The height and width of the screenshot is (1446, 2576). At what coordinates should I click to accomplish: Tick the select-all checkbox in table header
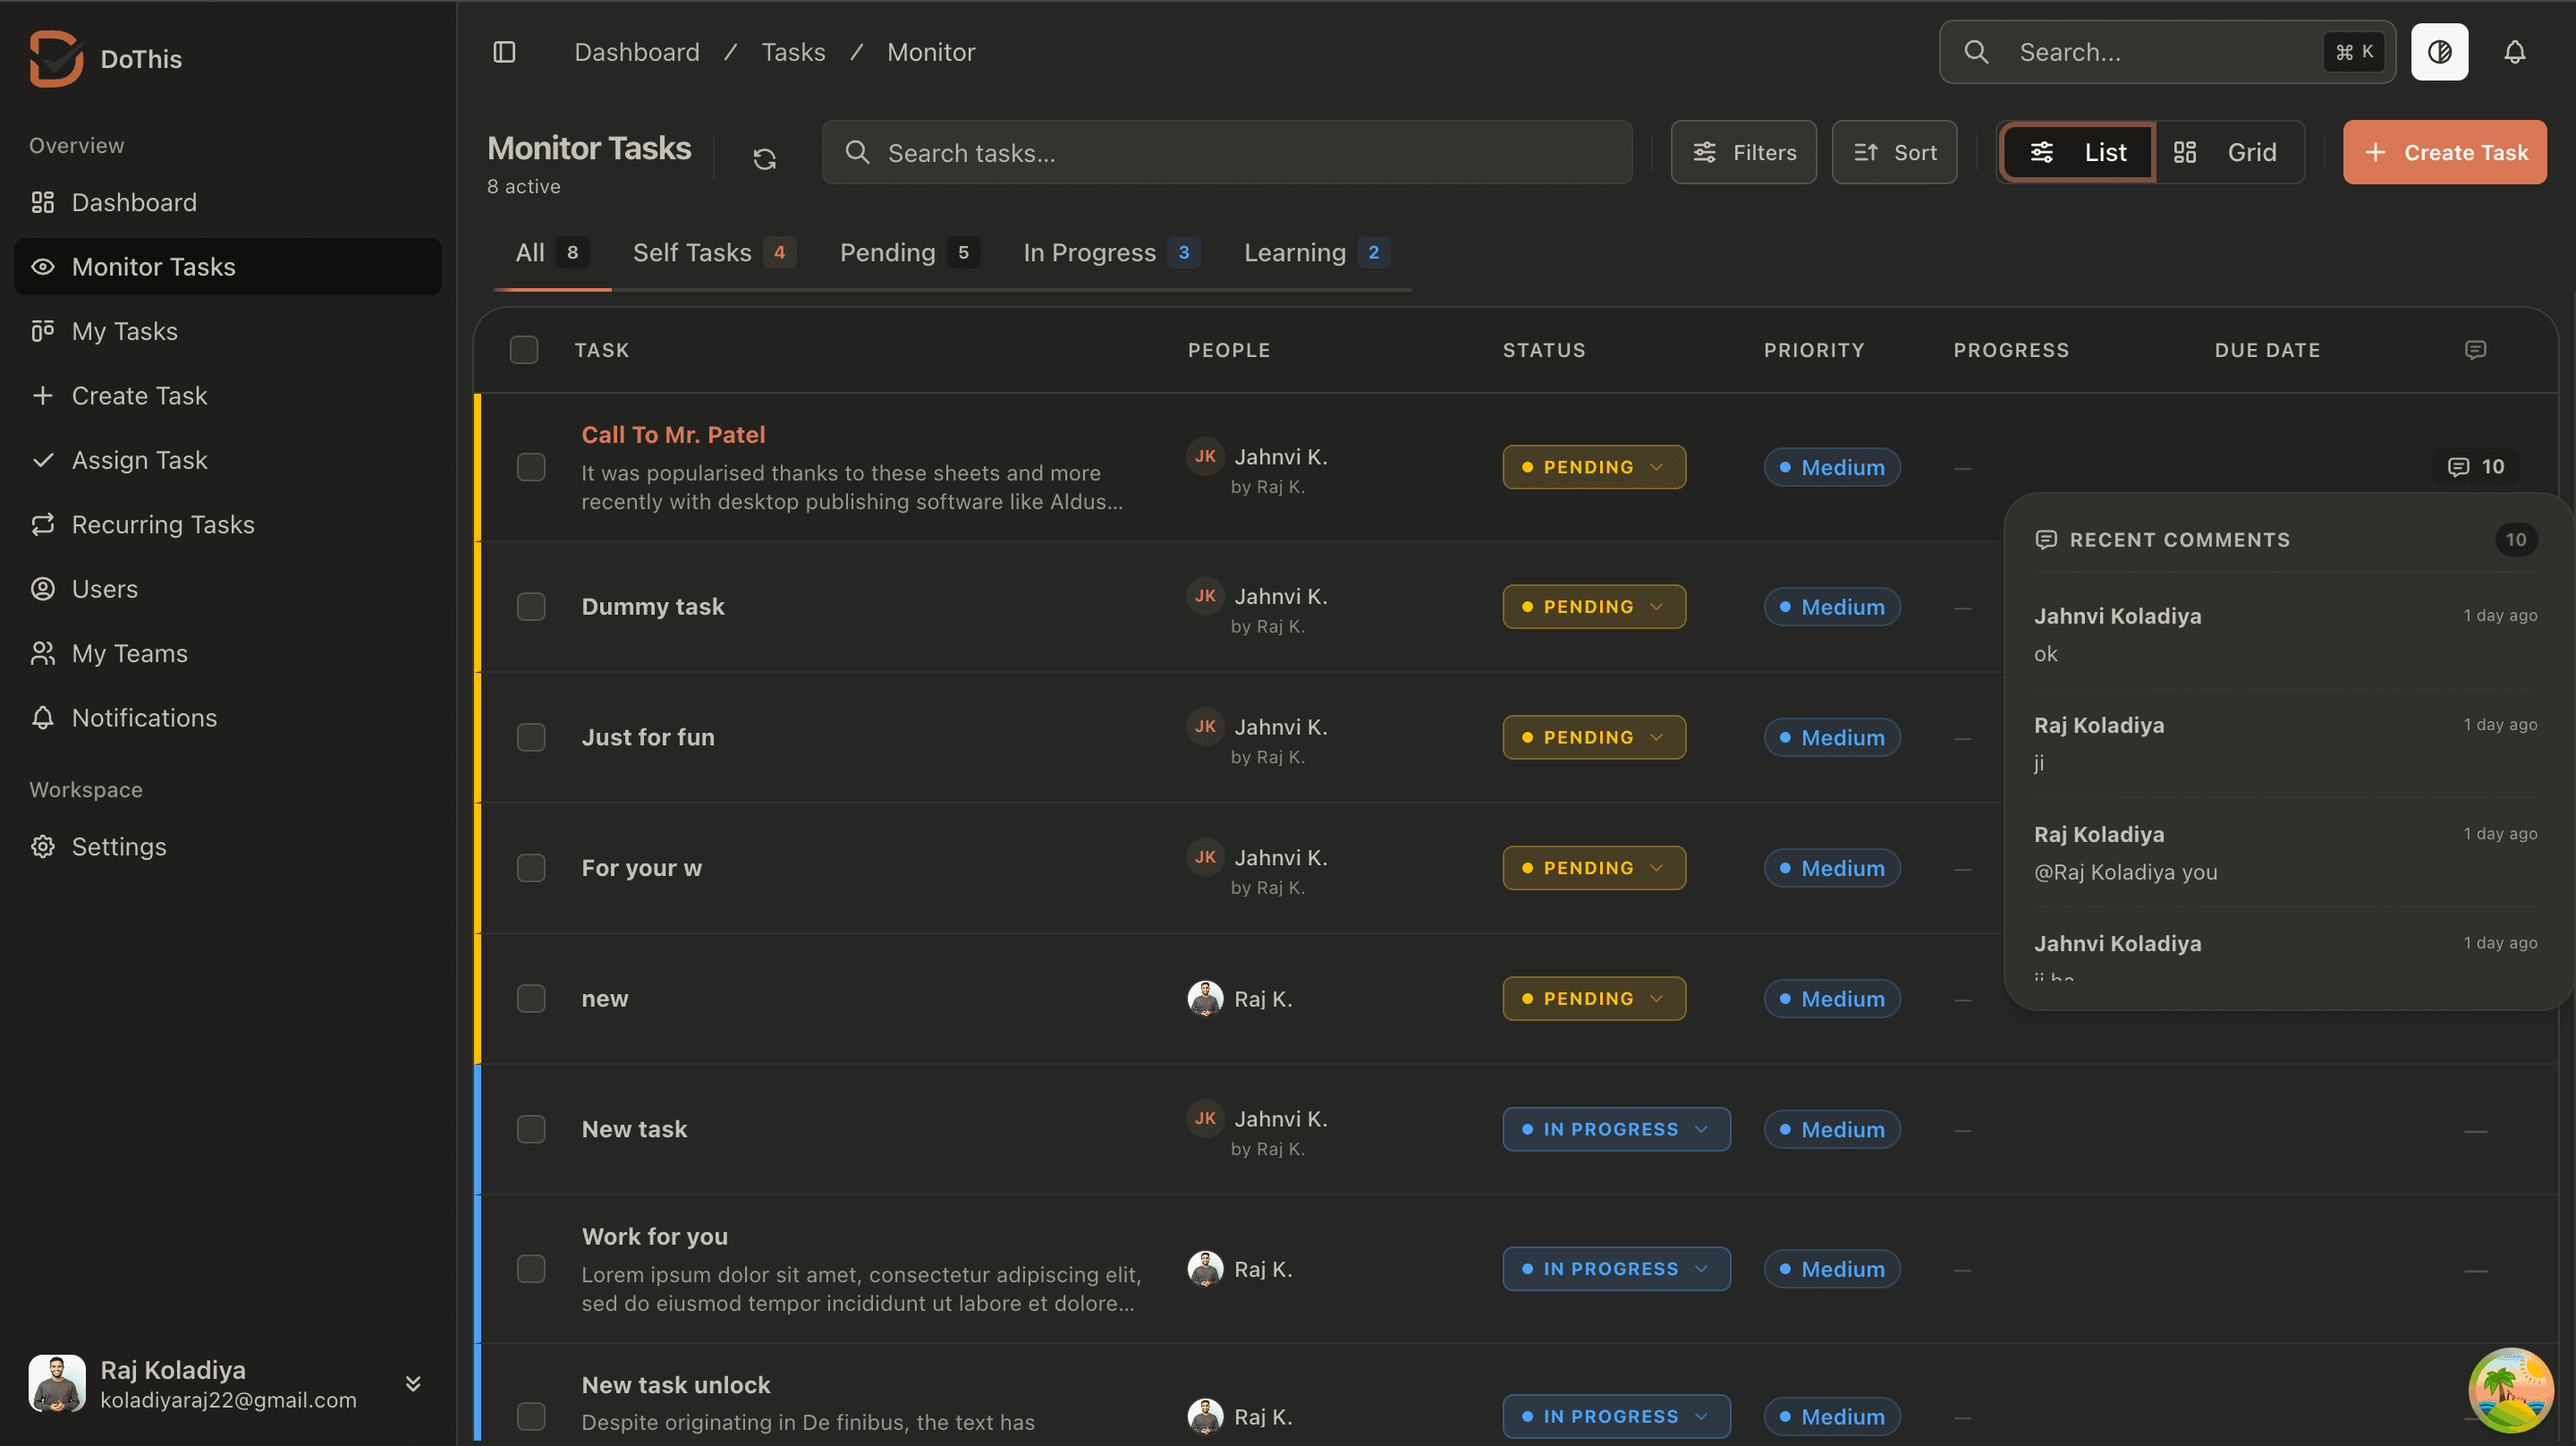524,349
